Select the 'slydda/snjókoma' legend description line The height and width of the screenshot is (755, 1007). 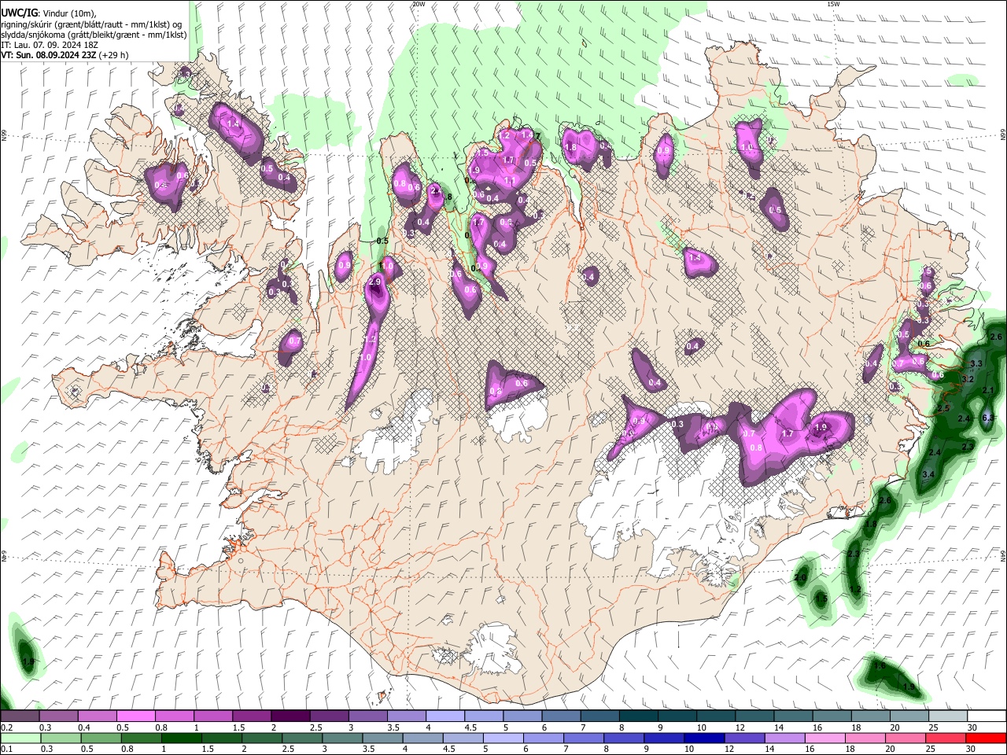94,35
